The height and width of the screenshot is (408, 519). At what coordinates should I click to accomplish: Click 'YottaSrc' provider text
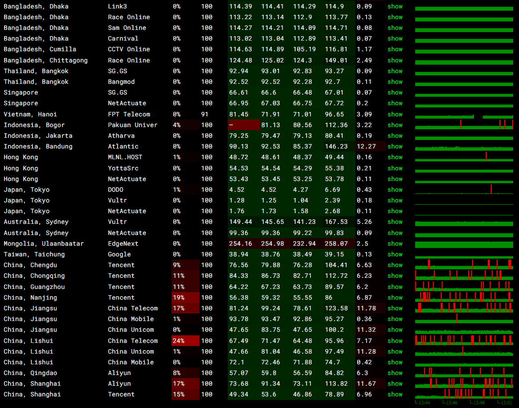[x=123, y=168]
